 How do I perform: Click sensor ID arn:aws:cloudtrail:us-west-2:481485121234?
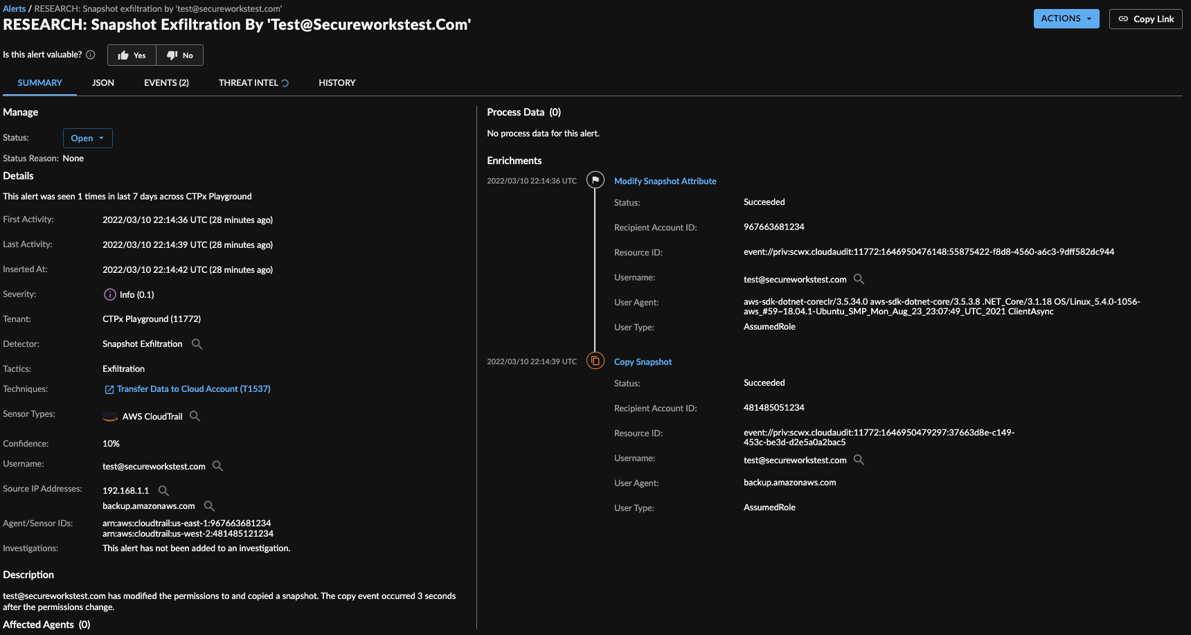(188, 534)
